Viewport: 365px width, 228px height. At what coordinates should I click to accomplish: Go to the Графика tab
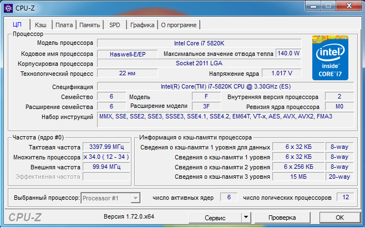tap(142, 25)
